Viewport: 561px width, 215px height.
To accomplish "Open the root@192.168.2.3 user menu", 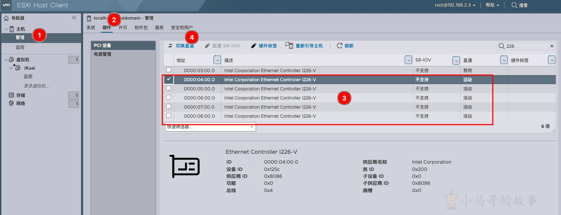I will [x=455, y=5].
